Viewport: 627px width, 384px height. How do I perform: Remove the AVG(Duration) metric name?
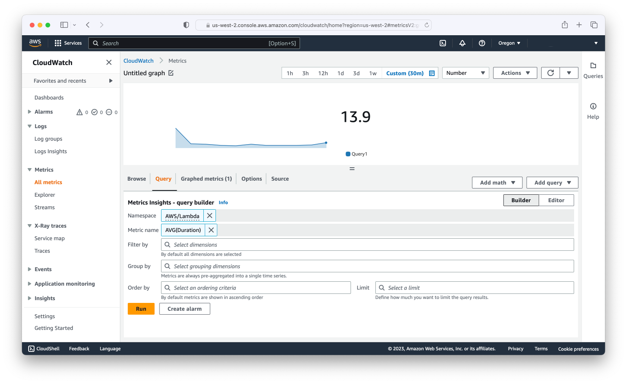211,230
